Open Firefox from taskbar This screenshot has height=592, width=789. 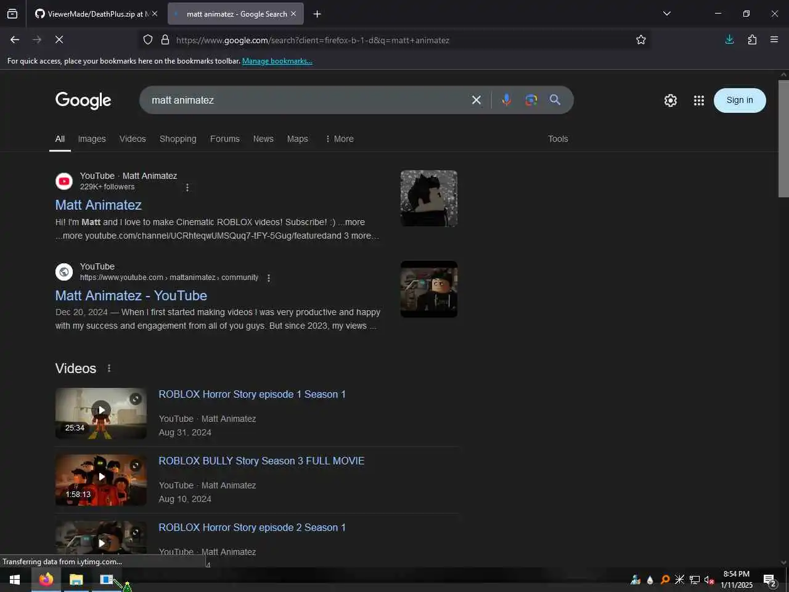46,580
